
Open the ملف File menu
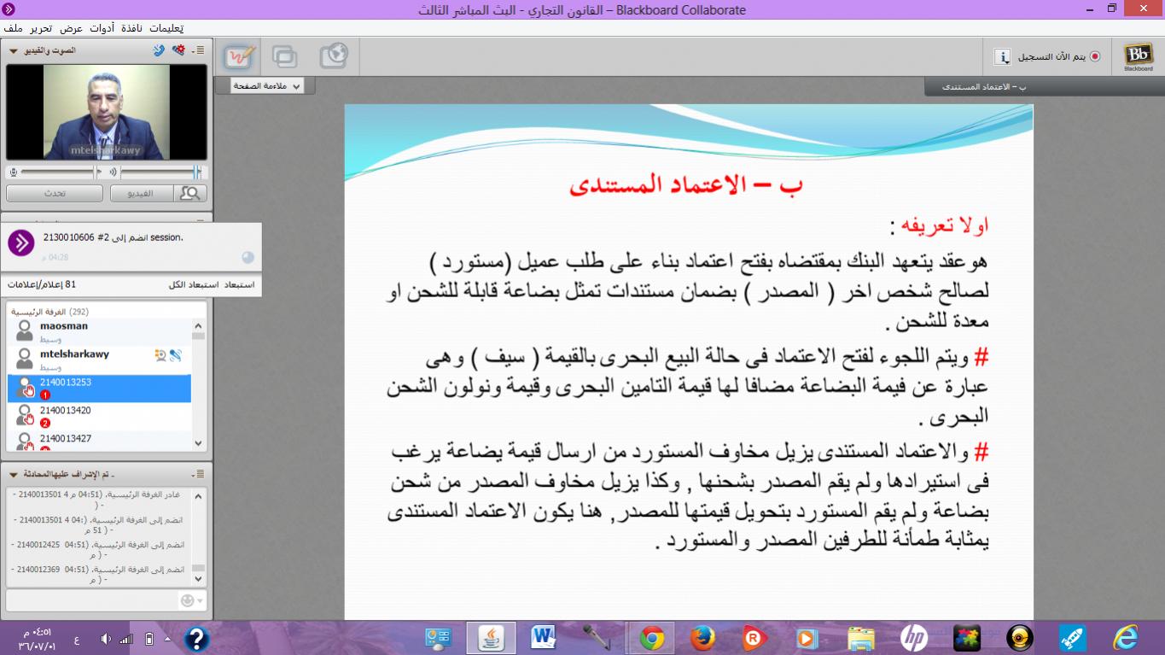point(13,27)
